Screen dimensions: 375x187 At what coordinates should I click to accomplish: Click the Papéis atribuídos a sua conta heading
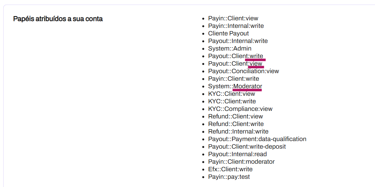pyautogui.click(x=58, y=19)
